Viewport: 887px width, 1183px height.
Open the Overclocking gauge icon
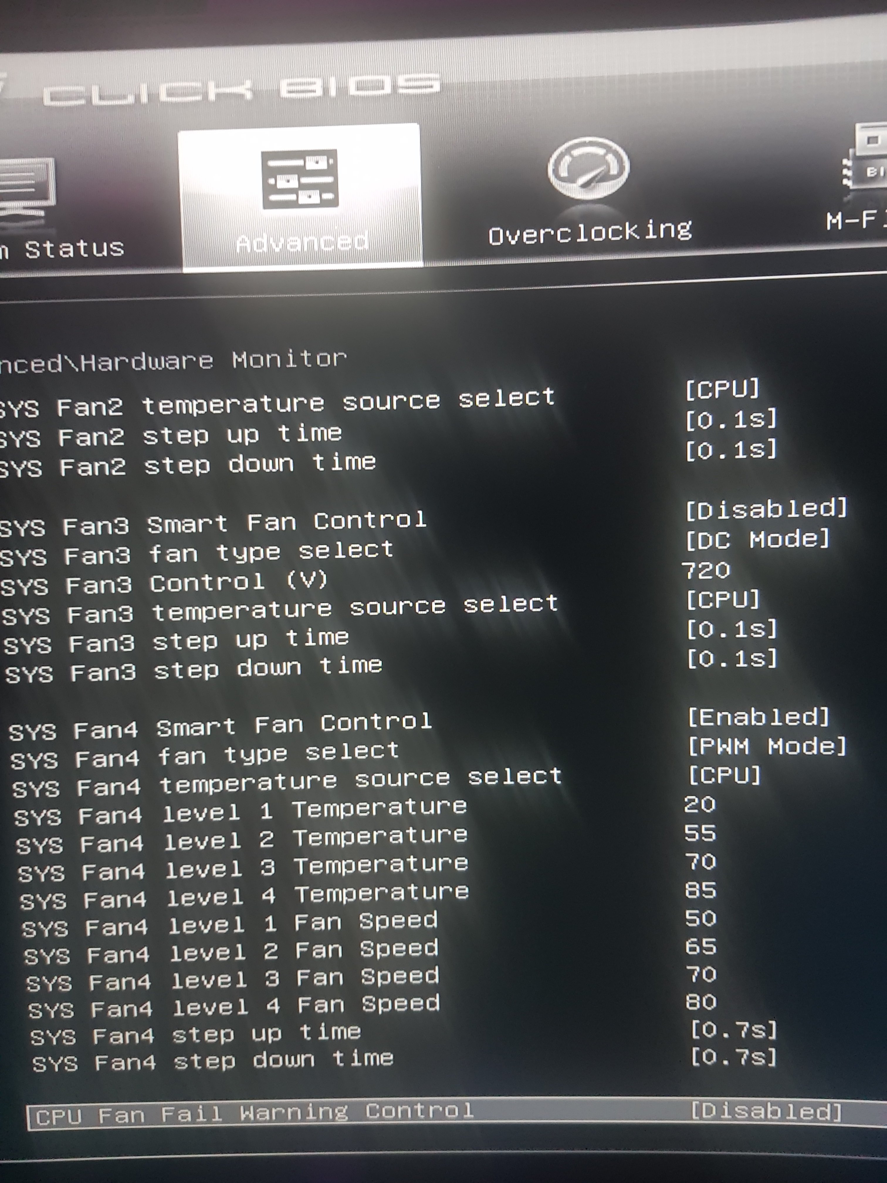(588, 168)
